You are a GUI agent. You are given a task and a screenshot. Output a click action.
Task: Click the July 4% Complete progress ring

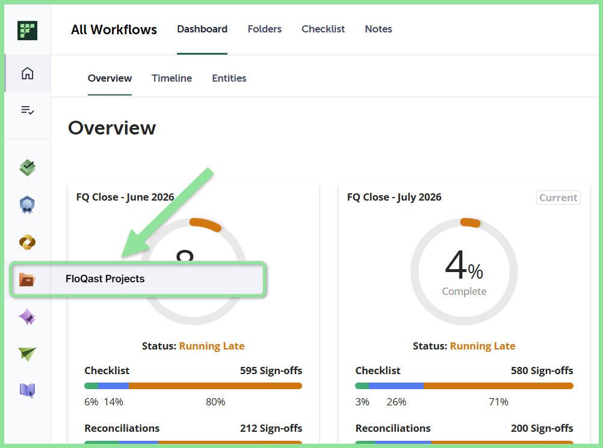pyautogui.click(x=464, y=272)
